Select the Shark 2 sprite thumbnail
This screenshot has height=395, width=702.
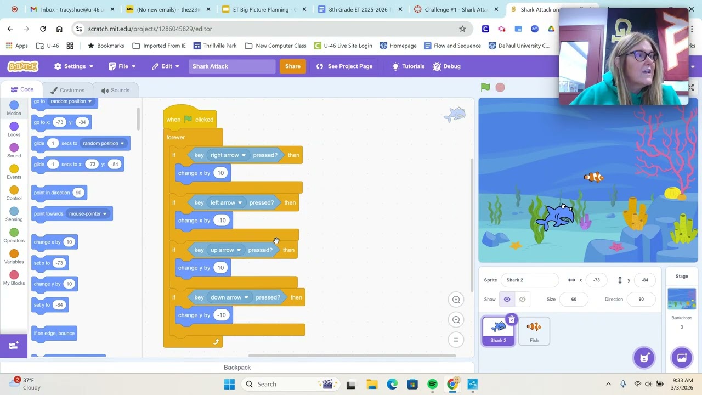(x=498, y=331)
